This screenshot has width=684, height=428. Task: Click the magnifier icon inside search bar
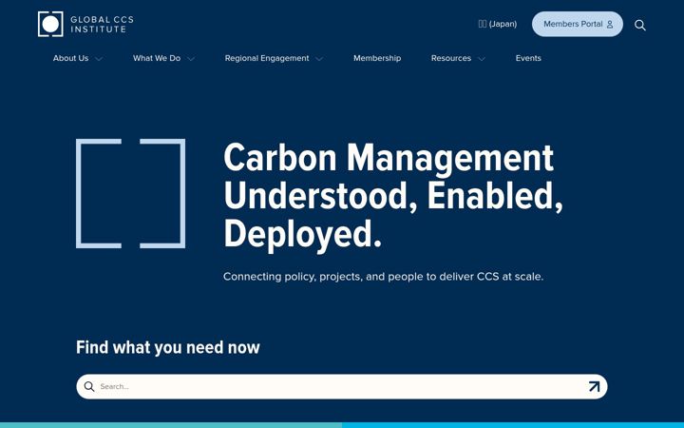pos(89,386)
